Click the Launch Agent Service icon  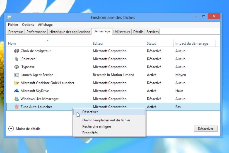click(x=17, y=75)
